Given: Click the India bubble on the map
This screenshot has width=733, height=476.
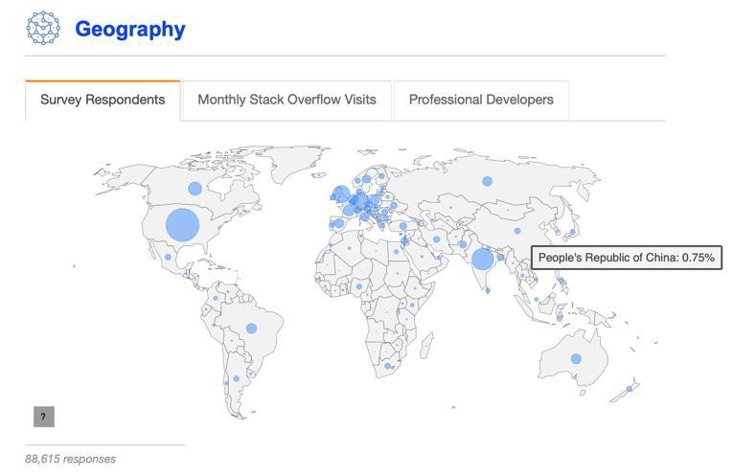Looking at the screenshot, I should point(483,260).
